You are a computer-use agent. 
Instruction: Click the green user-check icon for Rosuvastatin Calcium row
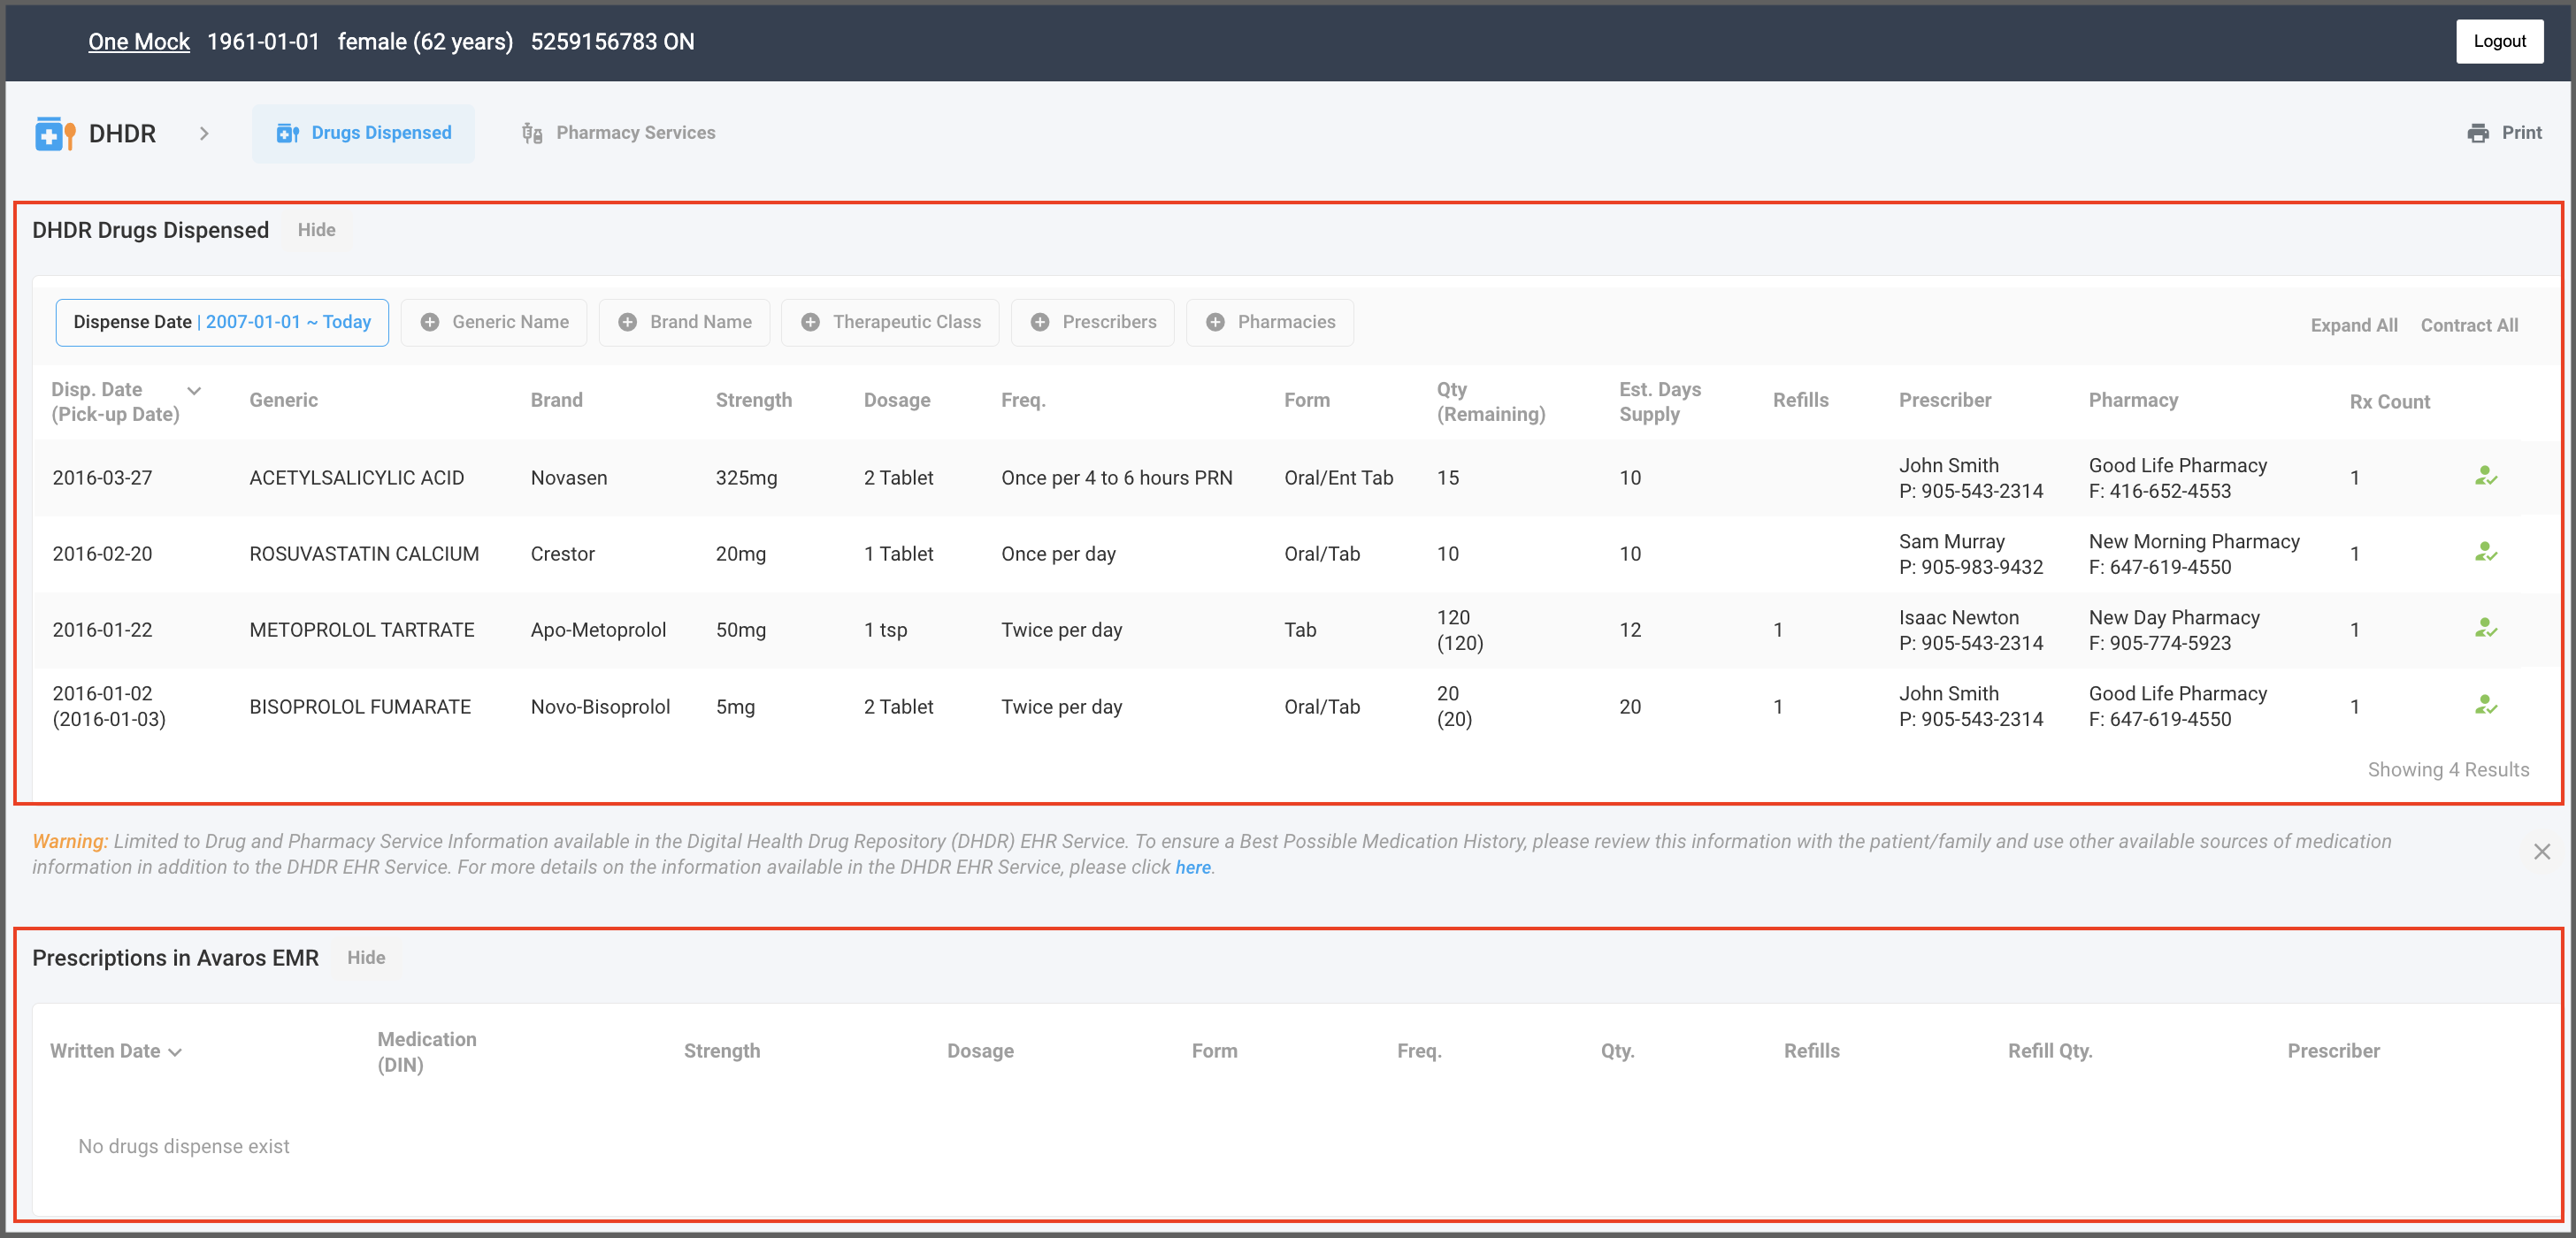(x=2486, y=552)
